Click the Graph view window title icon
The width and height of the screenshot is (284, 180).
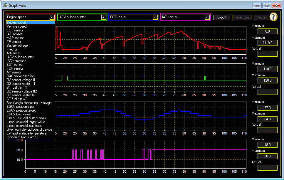coord(5,5)
